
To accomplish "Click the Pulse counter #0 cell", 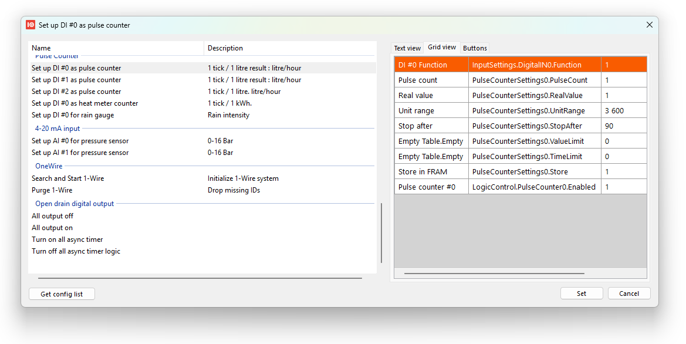I will pyautogui.click(x=431, y=187).
